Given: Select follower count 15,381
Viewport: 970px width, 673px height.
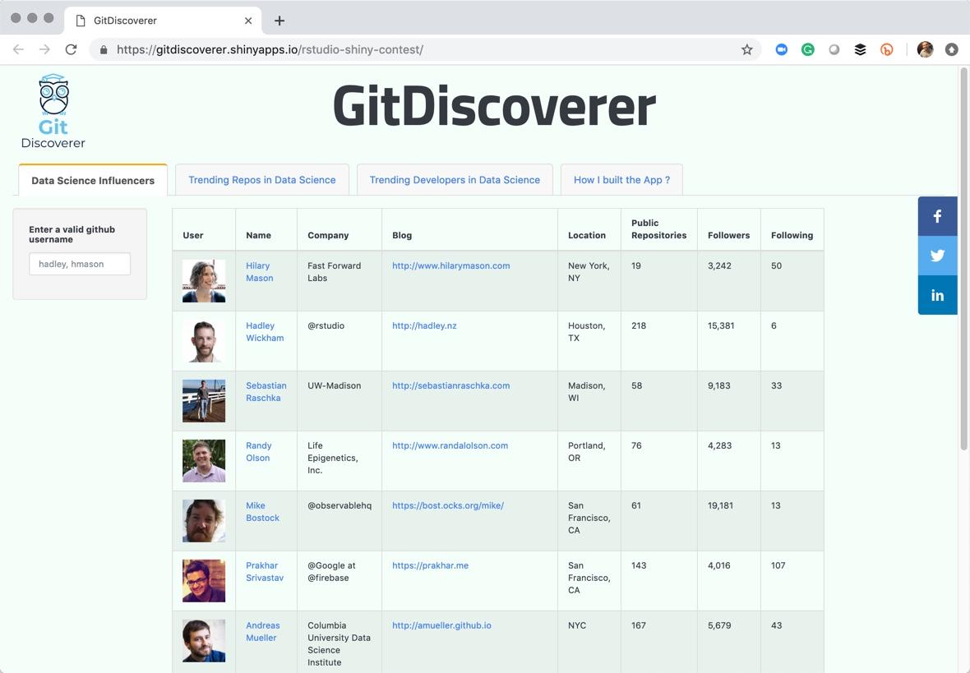Looking at the screenshot, I should coord(721,326).
